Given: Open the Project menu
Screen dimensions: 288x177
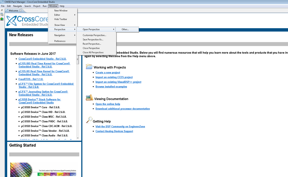Looking at the screenshot, I should pos(37,6).
